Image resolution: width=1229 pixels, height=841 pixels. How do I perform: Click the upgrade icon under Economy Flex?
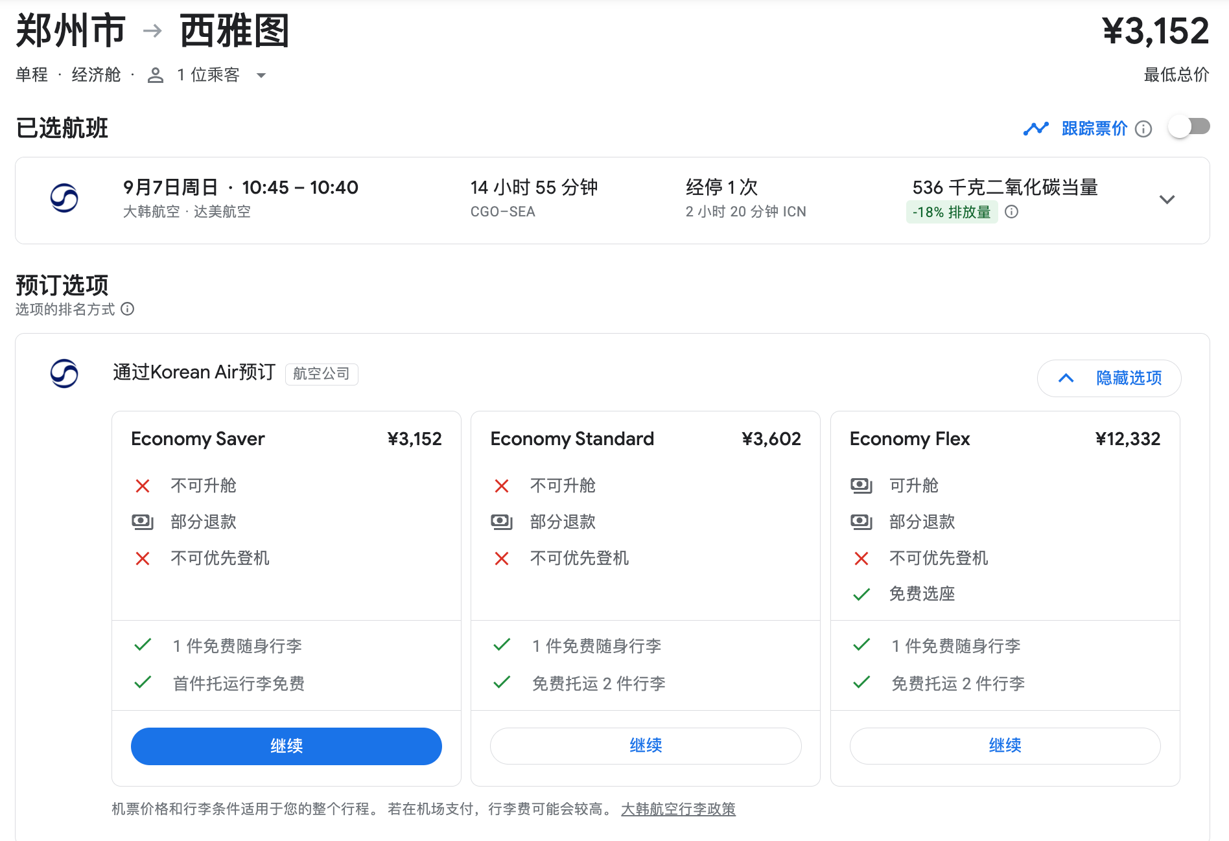click(861, 485)
